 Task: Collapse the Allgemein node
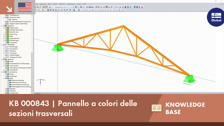coord(2,59)
